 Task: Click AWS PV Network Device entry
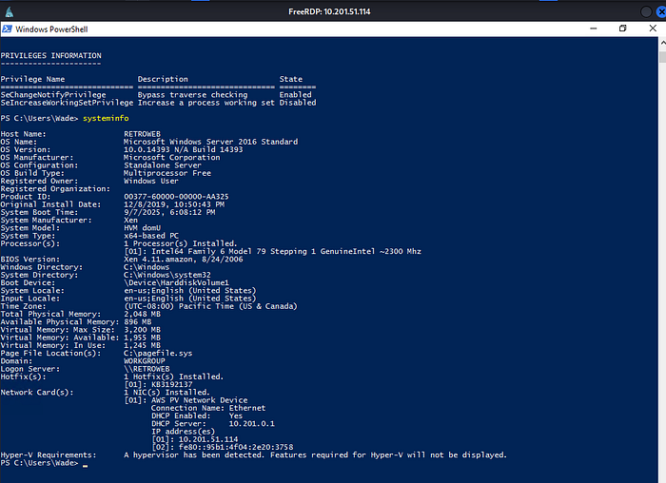186,400
